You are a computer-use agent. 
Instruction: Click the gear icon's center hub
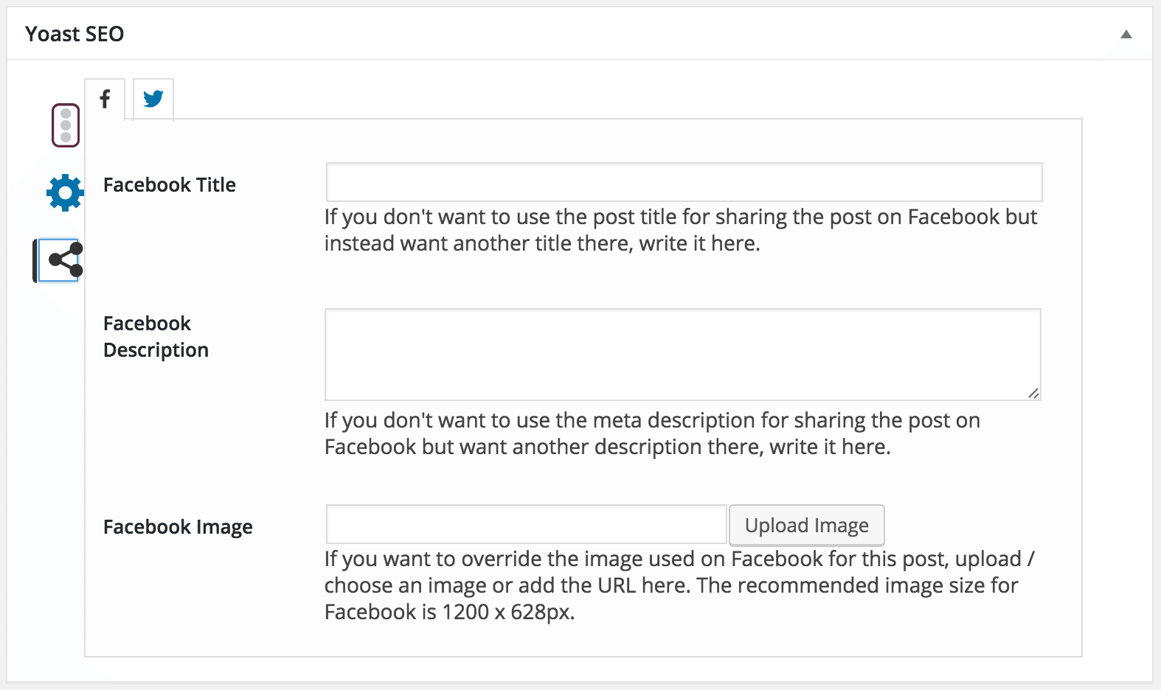[66, 193]
